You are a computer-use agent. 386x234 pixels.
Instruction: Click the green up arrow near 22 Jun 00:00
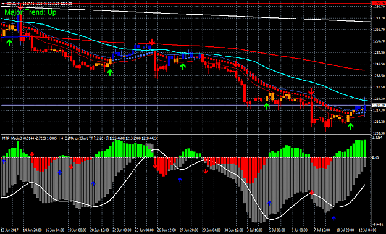point(110,72)
